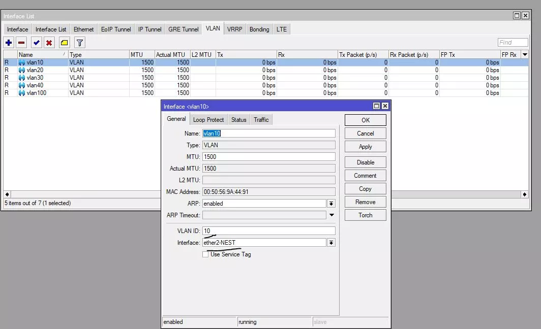Image resolution: width=541 pixels, height=329 pixels.
Task: Click the OK button
Action: point(366,120)
